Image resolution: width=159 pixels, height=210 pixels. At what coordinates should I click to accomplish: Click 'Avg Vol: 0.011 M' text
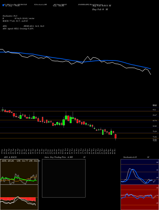(x=101, y=6)
